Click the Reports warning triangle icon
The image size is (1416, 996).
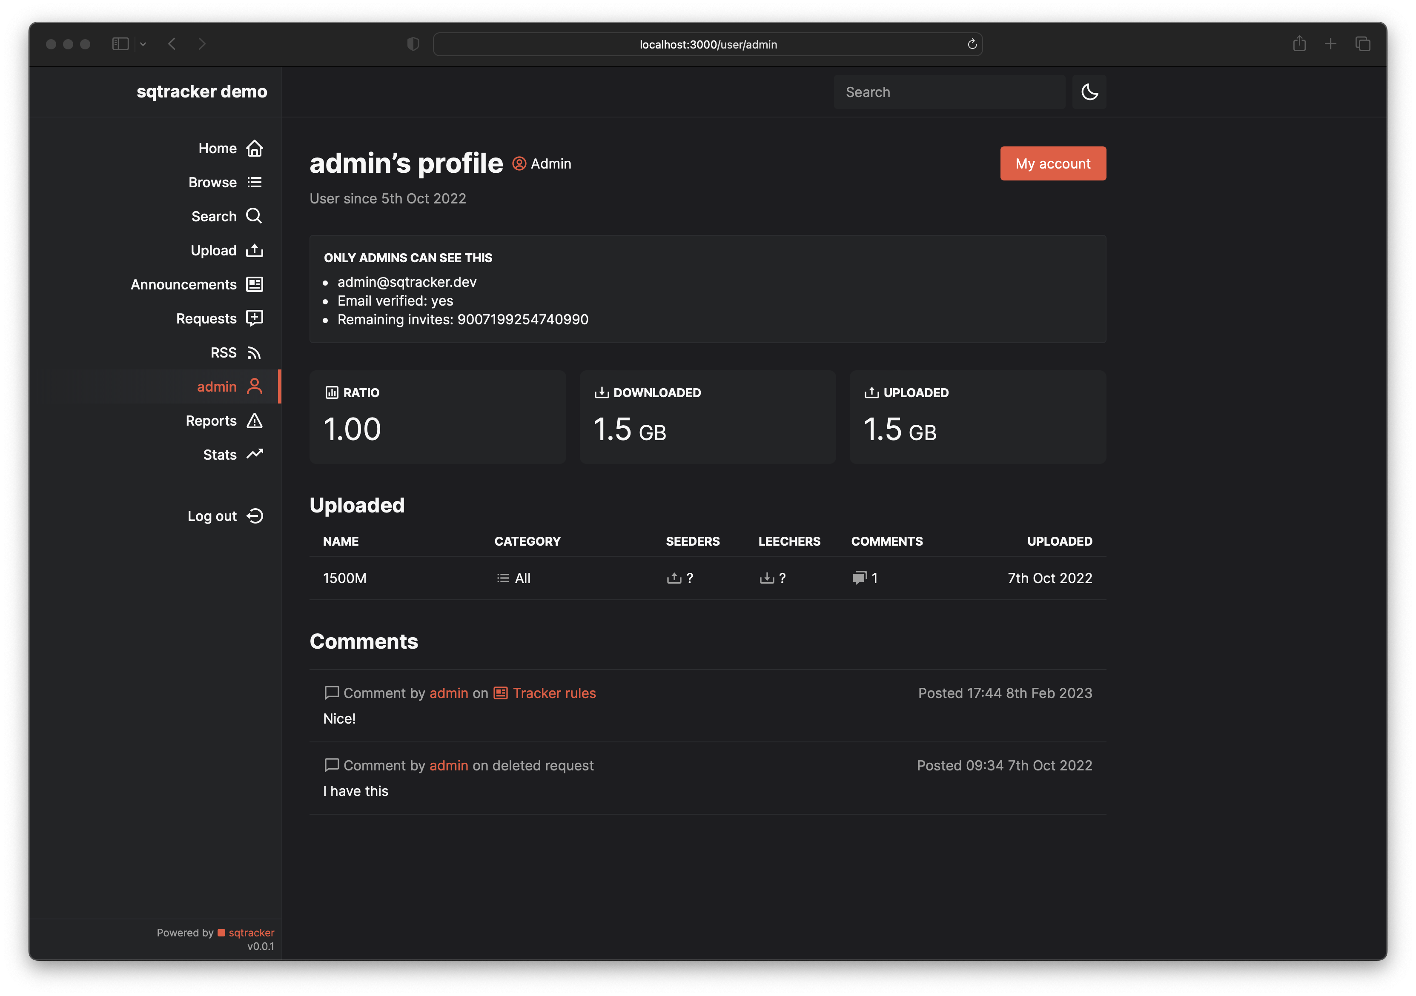click(254, 421)
